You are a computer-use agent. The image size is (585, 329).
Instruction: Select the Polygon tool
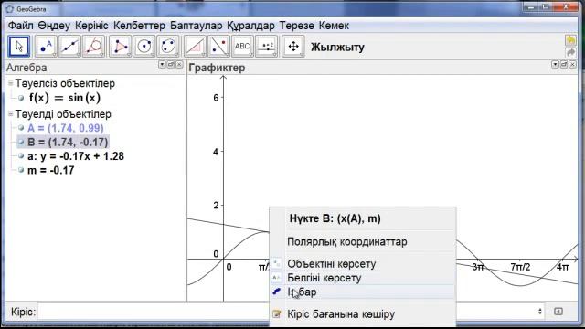point(120,47)
